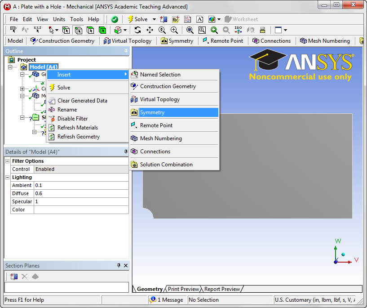Click the New Section Plane toolbar icon

164,19
